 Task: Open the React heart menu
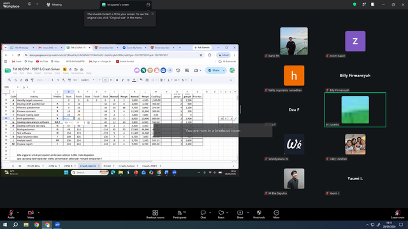[221, 214]
